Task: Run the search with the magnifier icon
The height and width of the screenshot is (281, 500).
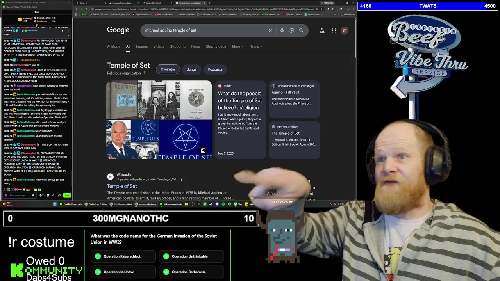Action: pyautogui.click(x=301, y=30)
